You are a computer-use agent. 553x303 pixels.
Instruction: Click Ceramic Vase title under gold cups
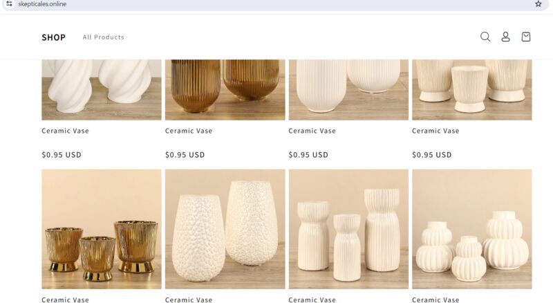pos(65,300)
